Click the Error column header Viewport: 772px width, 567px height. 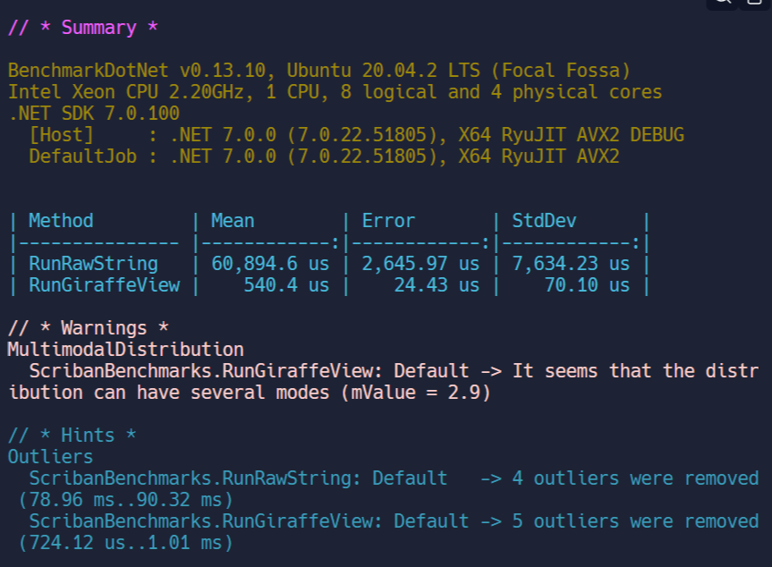[388, 221]
